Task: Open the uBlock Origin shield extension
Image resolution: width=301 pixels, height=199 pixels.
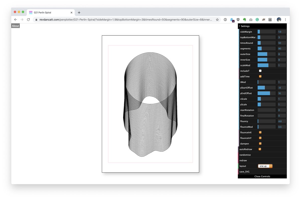Action: point(238,20)
